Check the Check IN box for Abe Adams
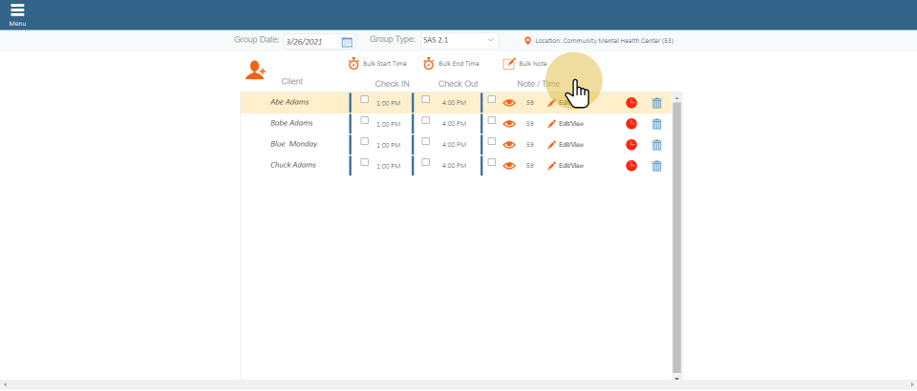917x391 pixels. point(364,99)
